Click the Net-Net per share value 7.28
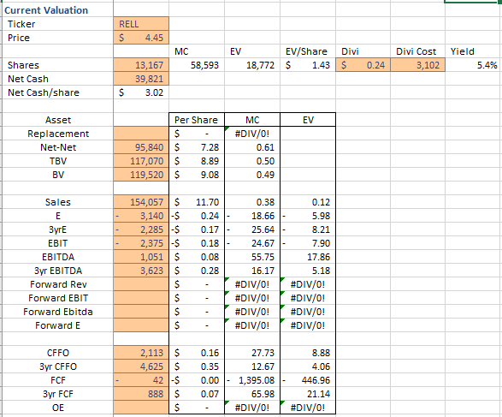Viewport: 502px width, 417px height. (x=197, y=147)
